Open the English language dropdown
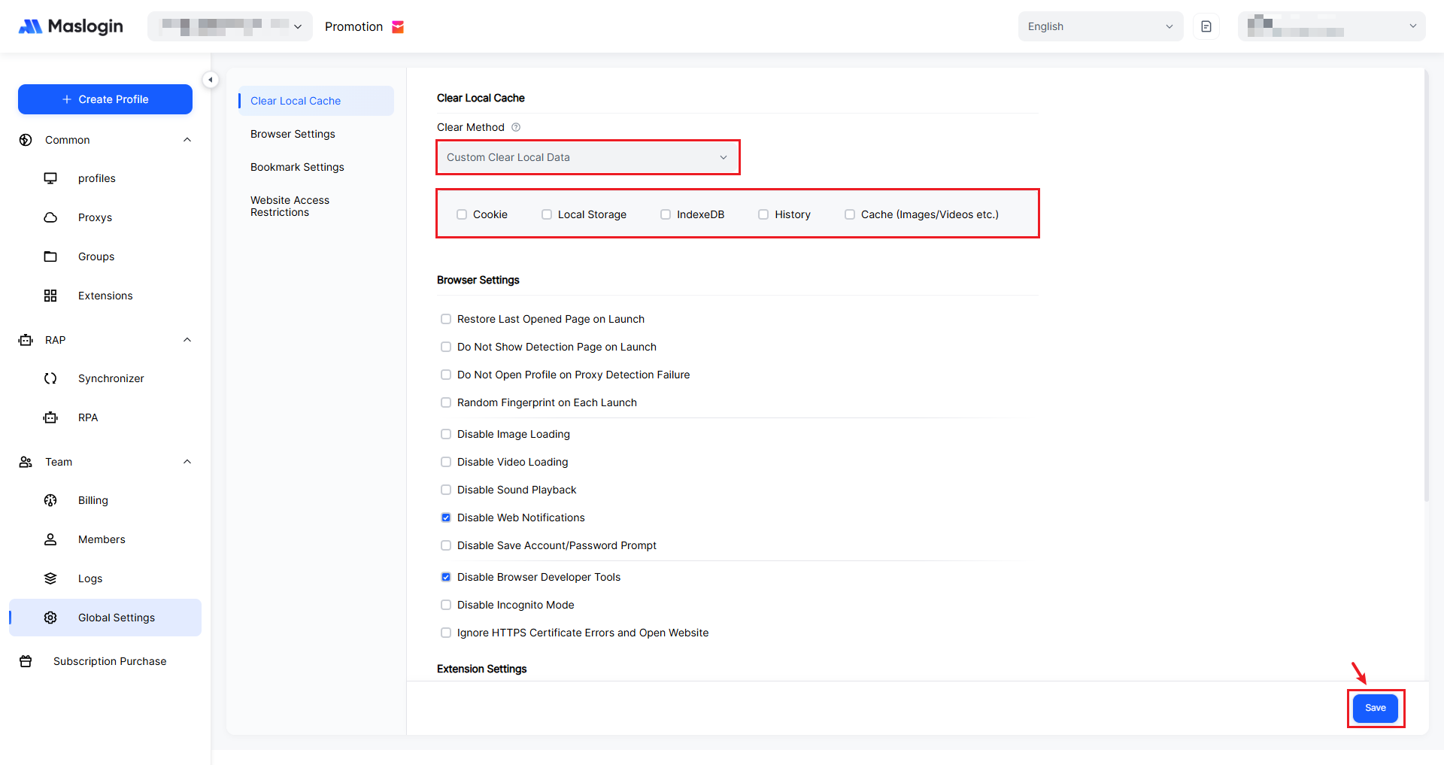Image resolution: width=1444 pixels, height=765 pixels. [1100, 26]
